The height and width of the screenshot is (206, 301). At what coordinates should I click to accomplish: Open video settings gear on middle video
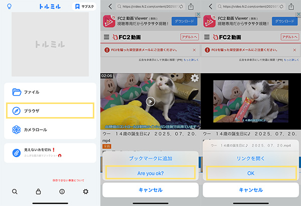(x=195, y=78)
